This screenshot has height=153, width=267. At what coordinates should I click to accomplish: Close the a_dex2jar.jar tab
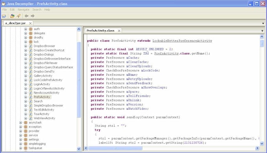(30, 23)
